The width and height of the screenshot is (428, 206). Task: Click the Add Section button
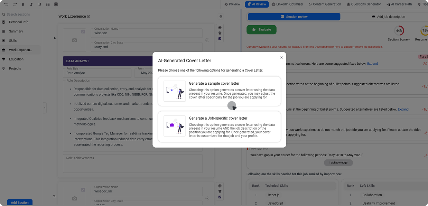pyautogui.click(x=20, y=203)
